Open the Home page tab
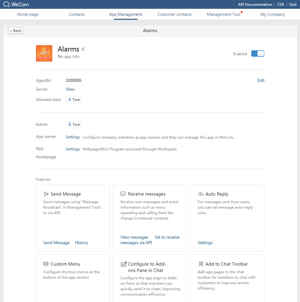 coord(28,14)
